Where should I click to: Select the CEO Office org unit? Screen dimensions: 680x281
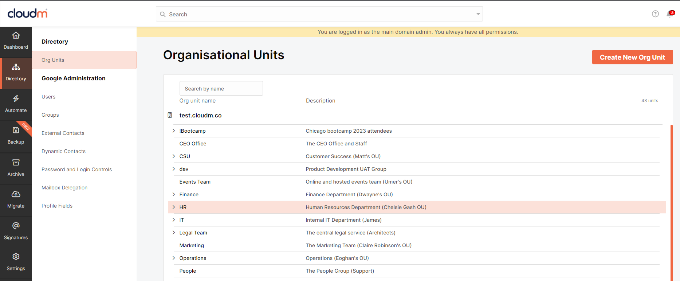[193, 144]
